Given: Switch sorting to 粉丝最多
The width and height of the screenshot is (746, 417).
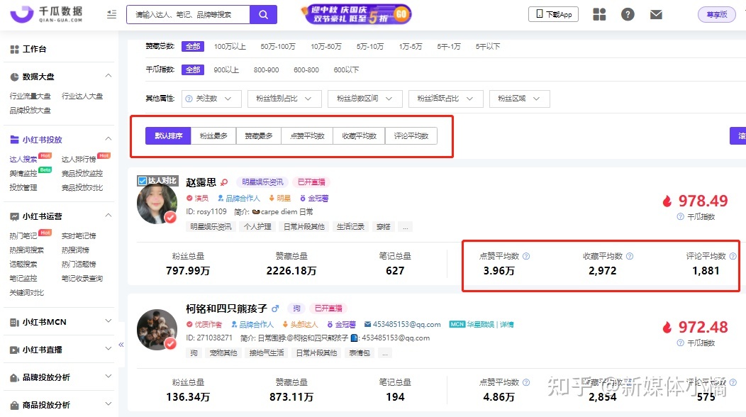Looking at the screenshot, I should pos(213,134).
